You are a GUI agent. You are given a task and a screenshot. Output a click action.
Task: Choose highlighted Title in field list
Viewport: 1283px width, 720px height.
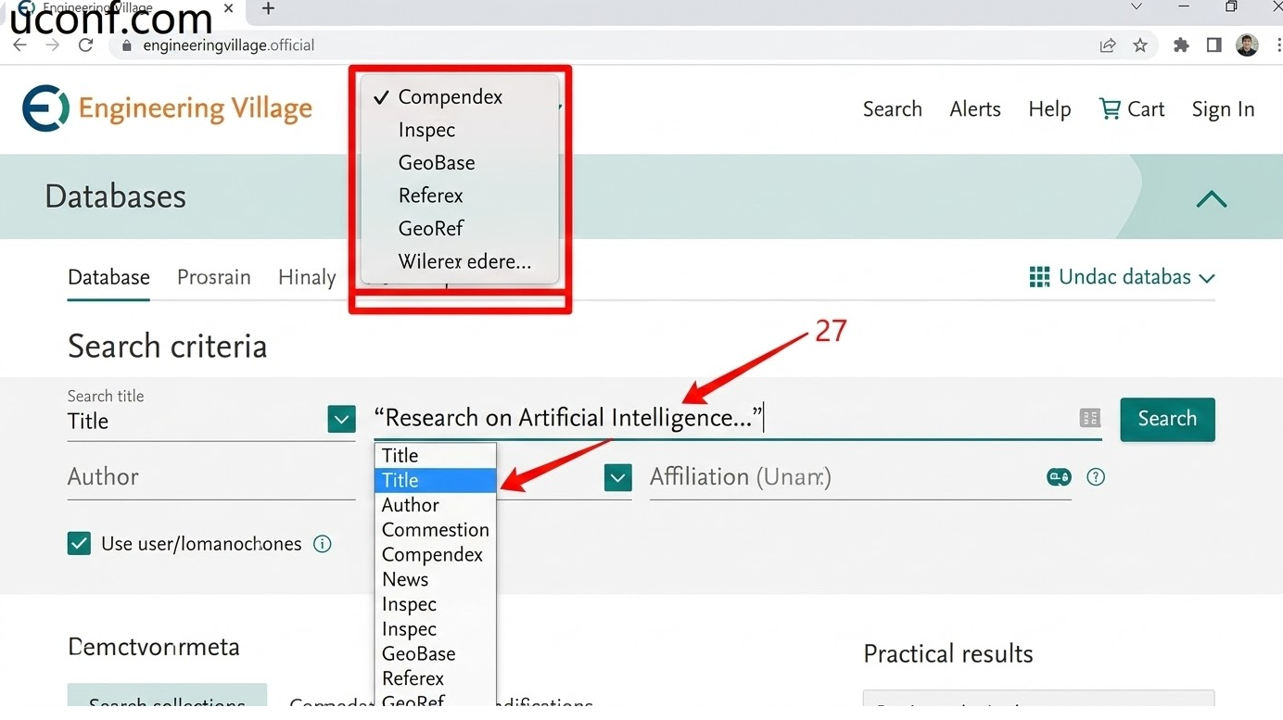435,480
